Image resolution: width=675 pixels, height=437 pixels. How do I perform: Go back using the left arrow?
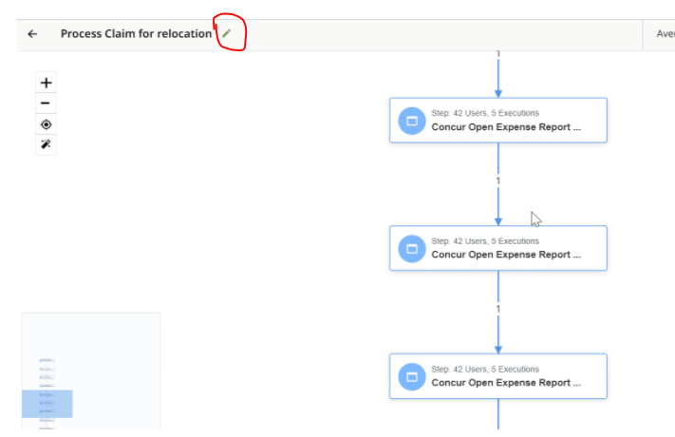tap(32, 33)
